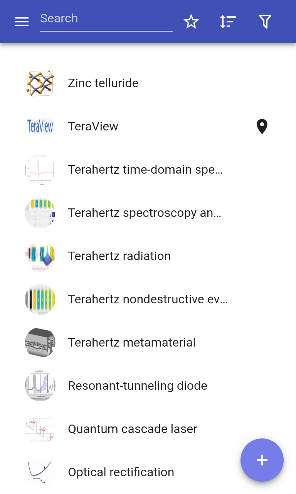Tap the TeraView location pin icon
Image resolution: width=296 pixels, height=494 pixels.
(x=262, y=127)
